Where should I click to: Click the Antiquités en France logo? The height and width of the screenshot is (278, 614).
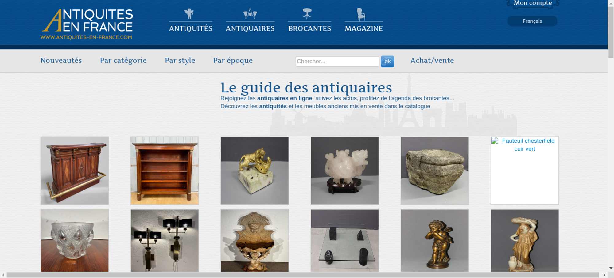pyautogui.click(x=87, y=24)
